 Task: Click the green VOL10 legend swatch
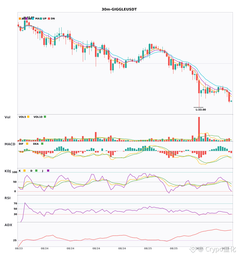click(45, 117)
